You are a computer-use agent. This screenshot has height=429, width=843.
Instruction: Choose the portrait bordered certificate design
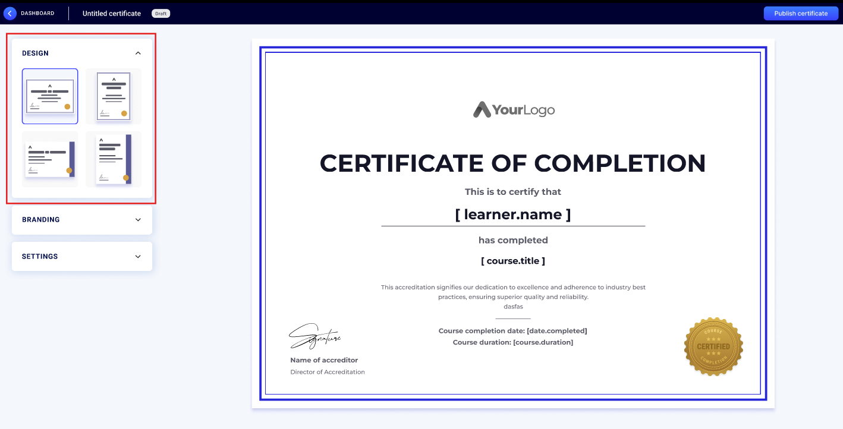pos(114,96)
